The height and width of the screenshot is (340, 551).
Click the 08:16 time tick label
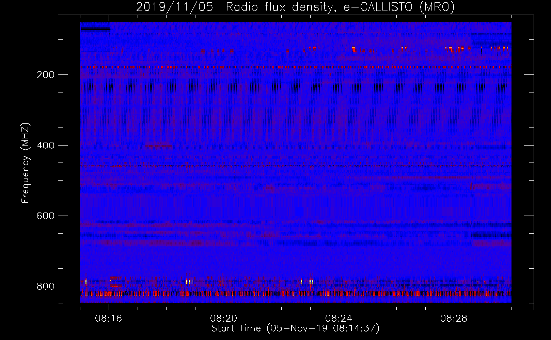coord(109,319)
